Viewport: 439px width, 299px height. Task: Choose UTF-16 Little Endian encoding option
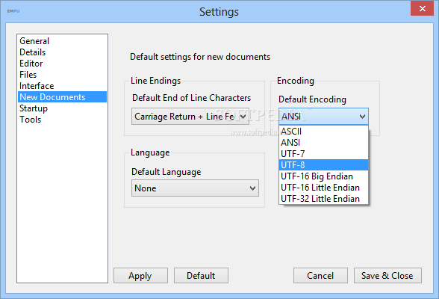(323, 188)
